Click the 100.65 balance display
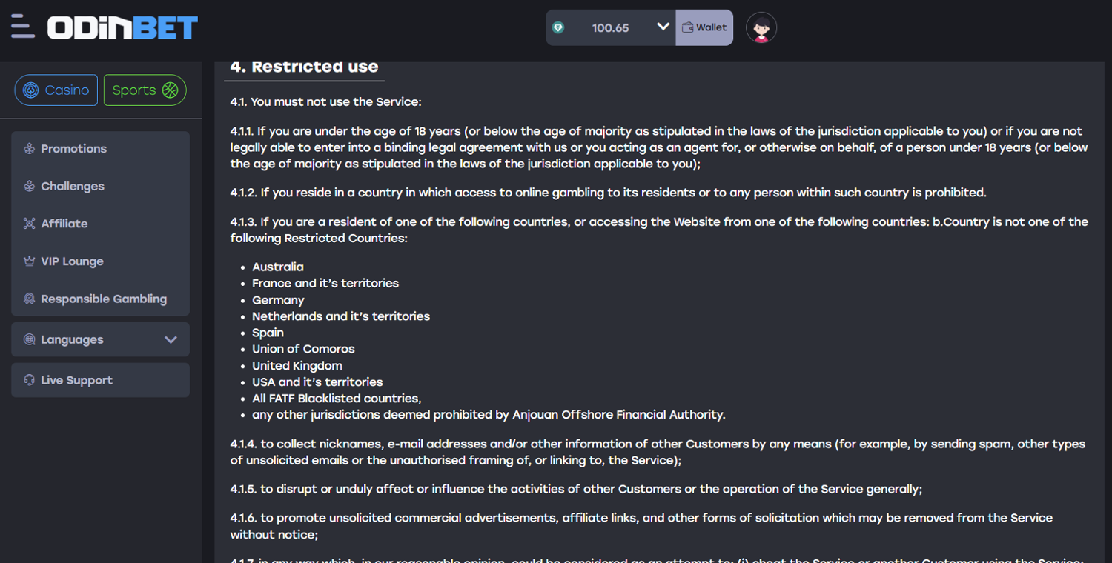Viewport: 1112px width, 563px height. [x=610, y=28]
